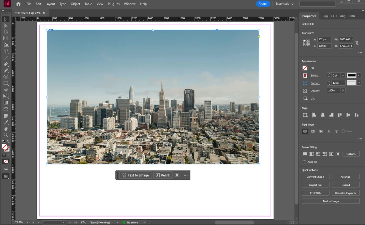This screenshot has width=365, height=225.
Task: Open the Essentials workspace dropdown
Action: (x=284, y=4)
